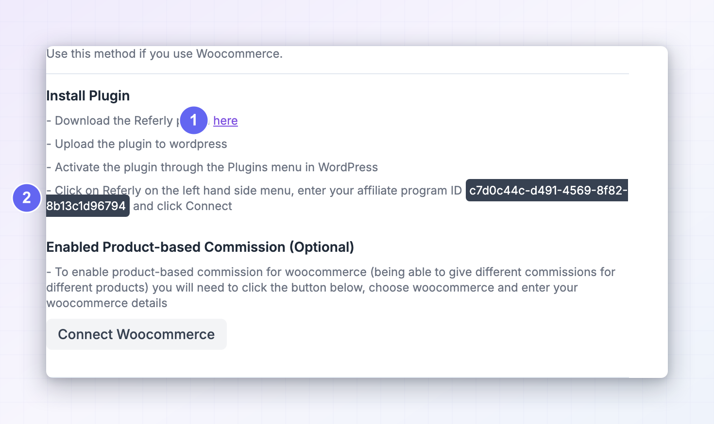Click the purple step 2 marker
The width and height of the screenshot is (714, 424).
(27, 197)
